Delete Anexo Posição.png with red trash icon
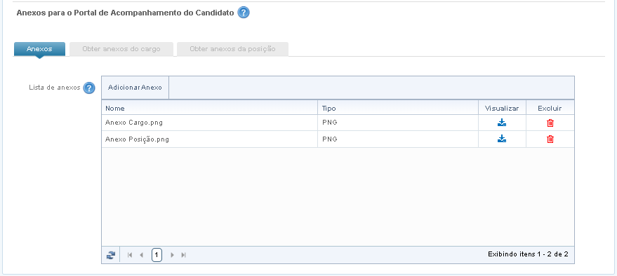This screenshot has height=276, width=617. point(550,139)
